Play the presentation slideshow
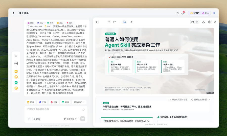This screenshot has height=136, width=227. 131,22
